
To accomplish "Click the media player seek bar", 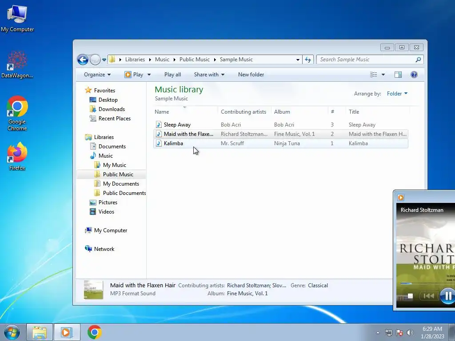I will pos(427,283).
